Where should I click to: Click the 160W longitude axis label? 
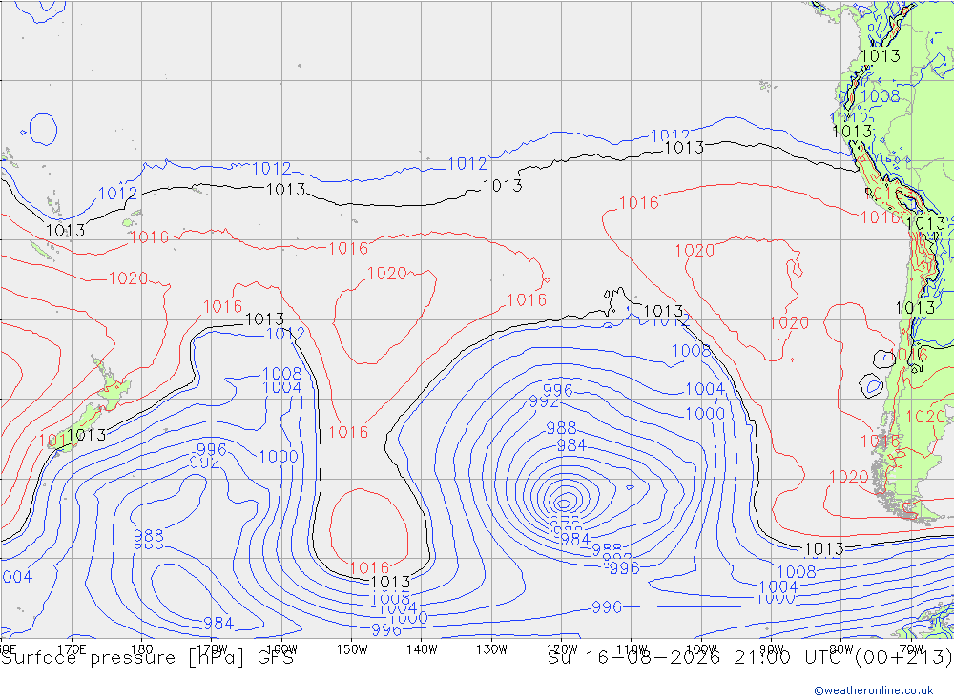(x=281, y=649)
